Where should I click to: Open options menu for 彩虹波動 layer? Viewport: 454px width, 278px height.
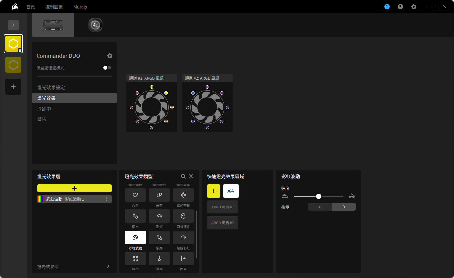107,199
